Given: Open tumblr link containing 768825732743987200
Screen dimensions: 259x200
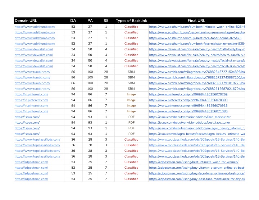Looking at the screenshot, I should point(197,77).
